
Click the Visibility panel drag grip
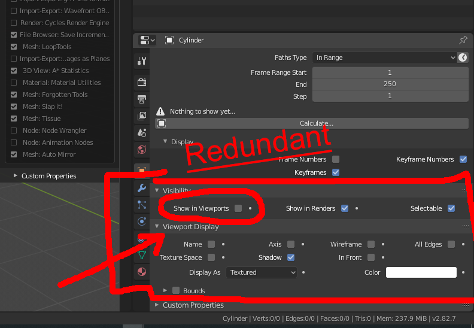click(x=464, y=190)
